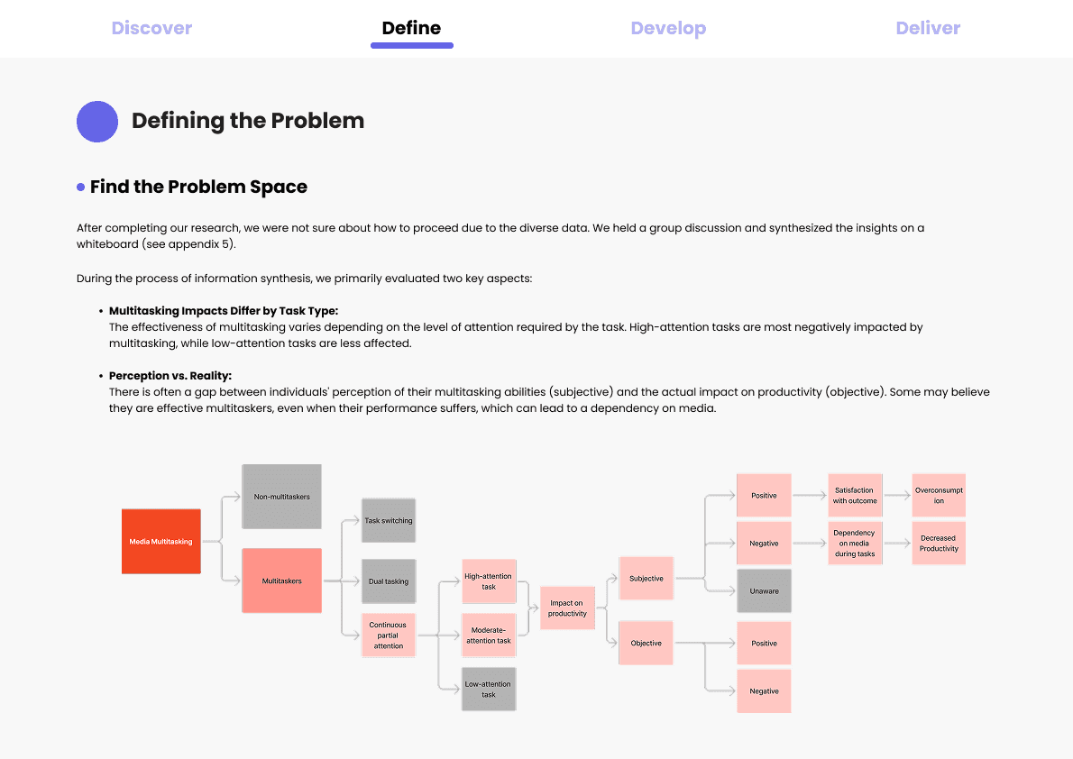Select the Low-attention task box
Viewport: 1073px width, 759px height.
coord(488,690)
